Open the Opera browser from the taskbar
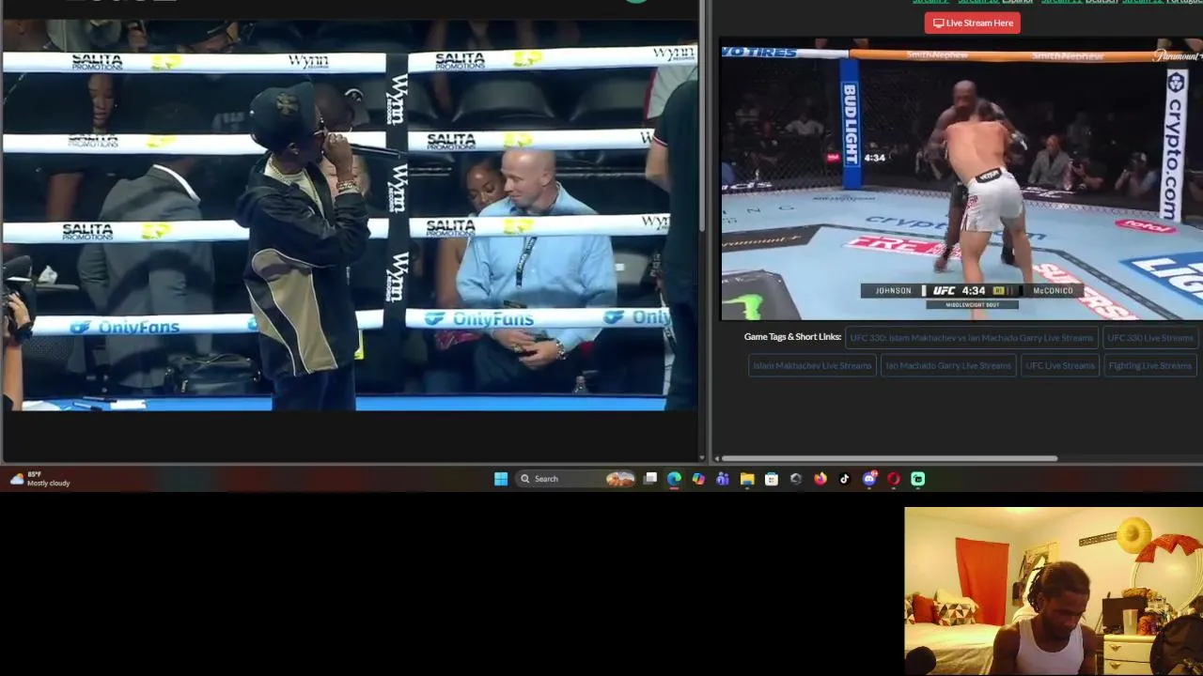 click(x=894, y=479)
